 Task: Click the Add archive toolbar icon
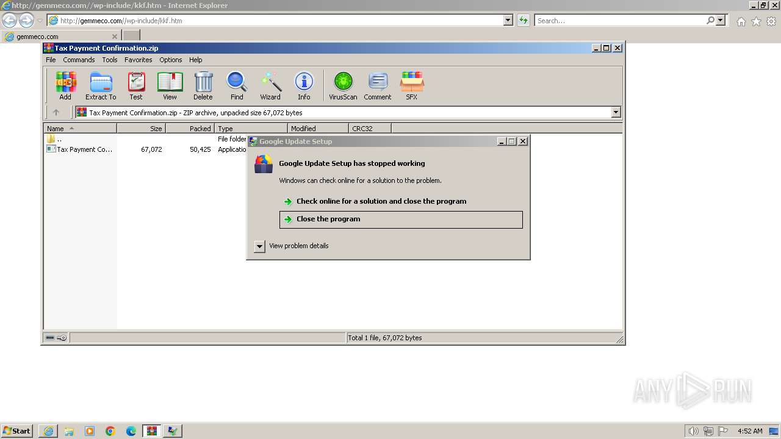click(65, 86)
